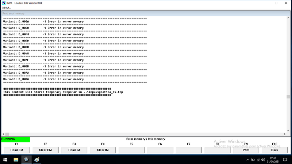
Task: Open the Paint taskbar icon
Action: [37, 160]
